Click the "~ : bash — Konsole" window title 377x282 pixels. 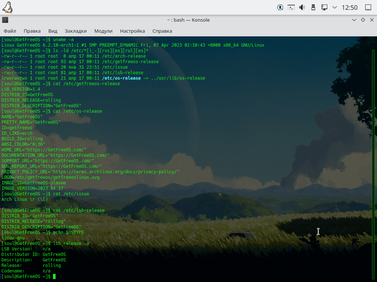(x=188, y=20)
